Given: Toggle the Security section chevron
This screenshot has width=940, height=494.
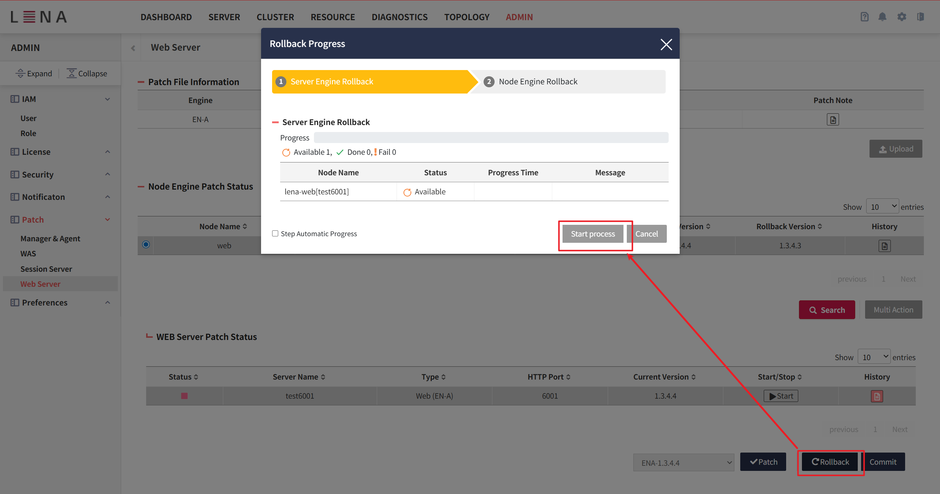Looking at the screenshot, I should coord(108,174).
